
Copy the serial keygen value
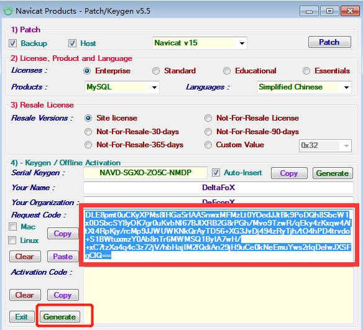289,173
